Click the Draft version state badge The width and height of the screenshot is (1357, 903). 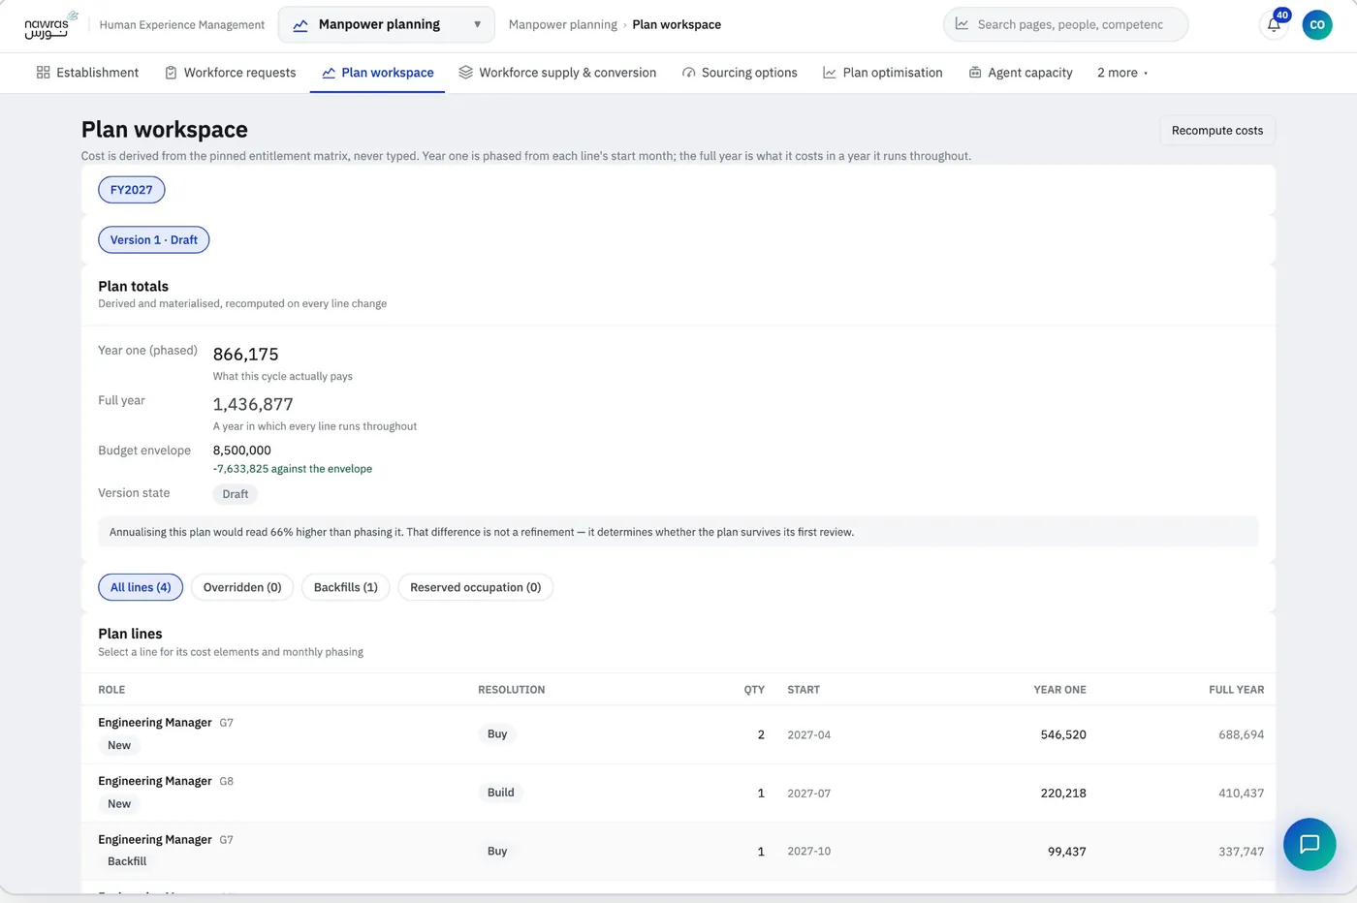click(236, 494)
